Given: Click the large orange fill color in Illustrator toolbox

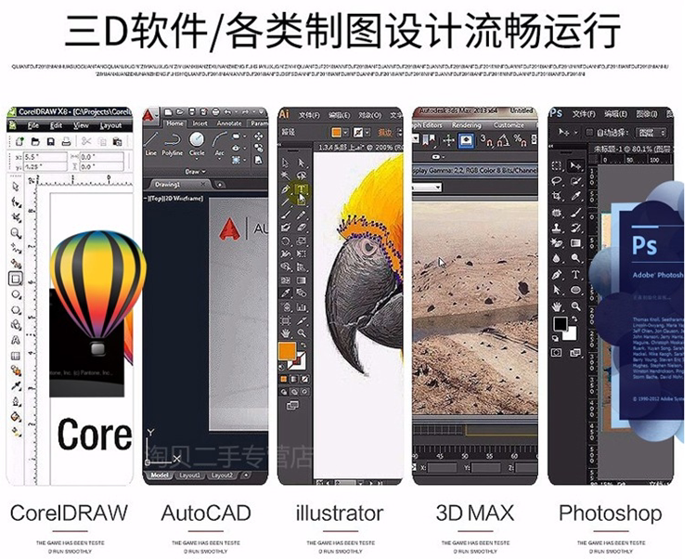Looking at the screenshot, I should [287, 351].
